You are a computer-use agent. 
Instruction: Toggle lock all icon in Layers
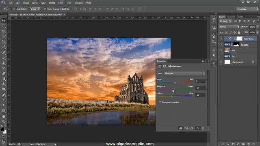(x=239, y=32)
